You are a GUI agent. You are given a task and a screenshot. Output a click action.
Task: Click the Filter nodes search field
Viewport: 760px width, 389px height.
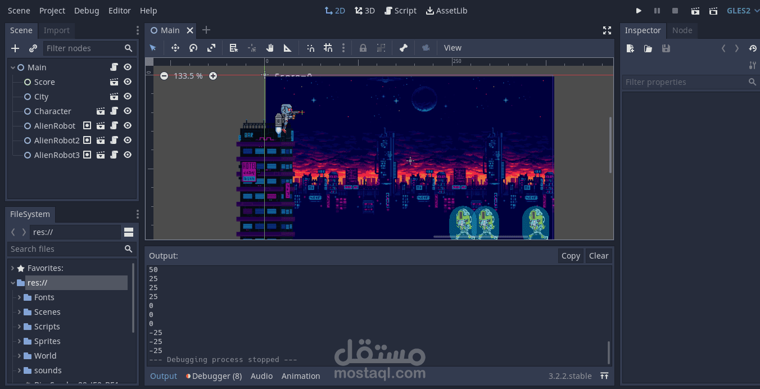tap(90, 48)
